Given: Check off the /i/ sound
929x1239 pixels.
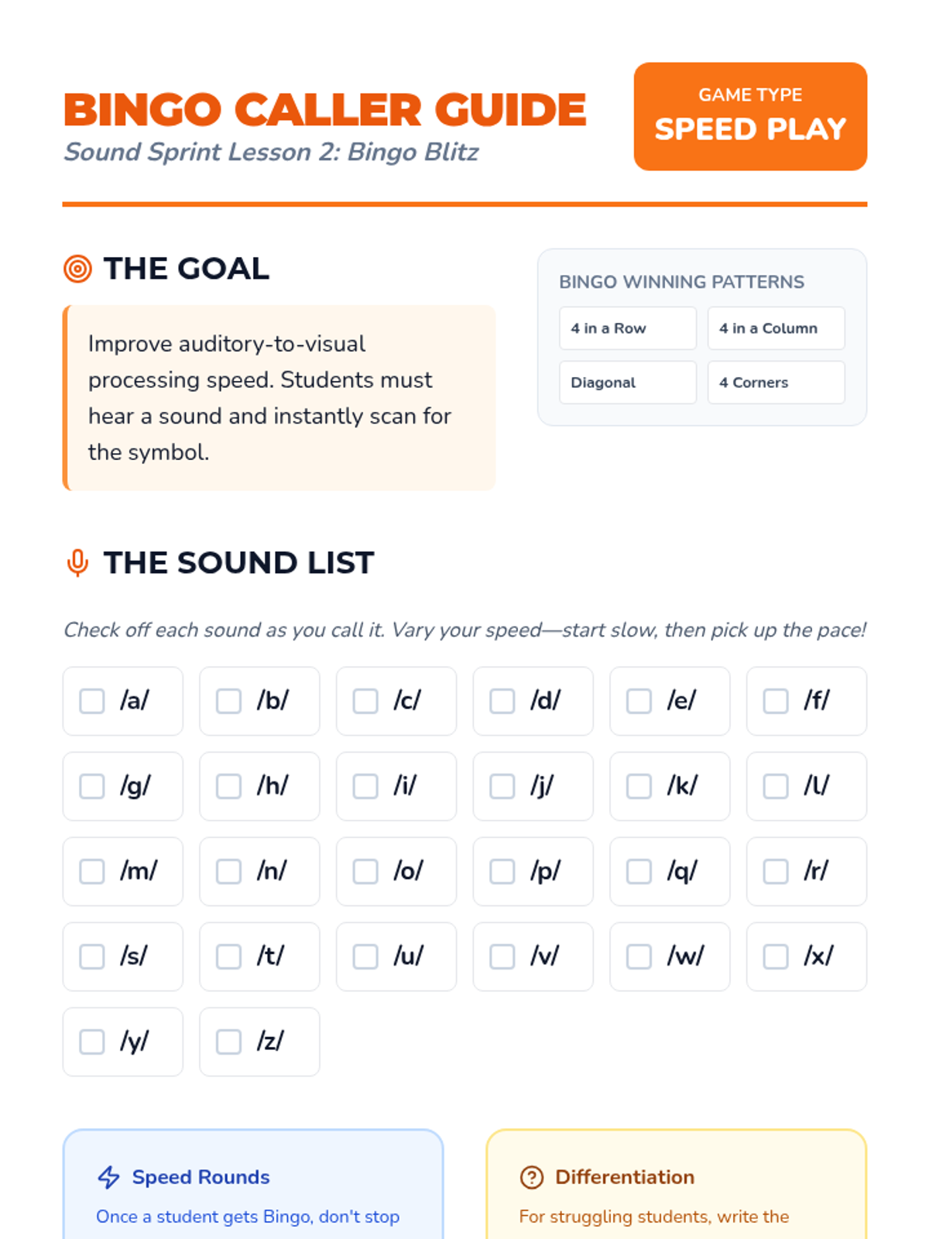Looking at the screenshot, I should (x=365, y=787).
